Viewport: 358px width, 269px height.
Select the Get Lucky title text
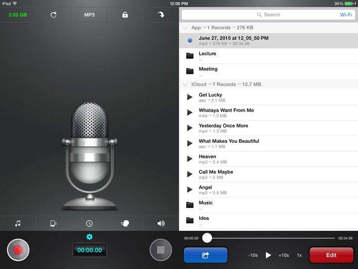[x=210, y=95]
